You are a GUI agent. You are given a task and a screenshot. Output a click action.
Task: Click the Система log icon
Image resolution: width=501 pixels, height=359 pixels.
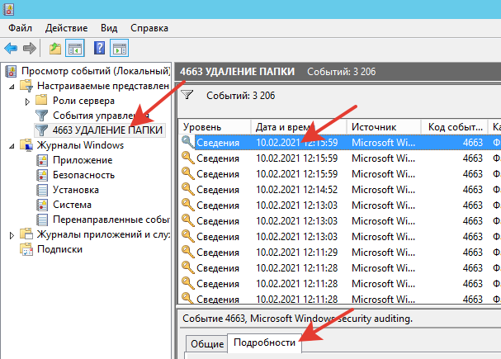[42, 205]
